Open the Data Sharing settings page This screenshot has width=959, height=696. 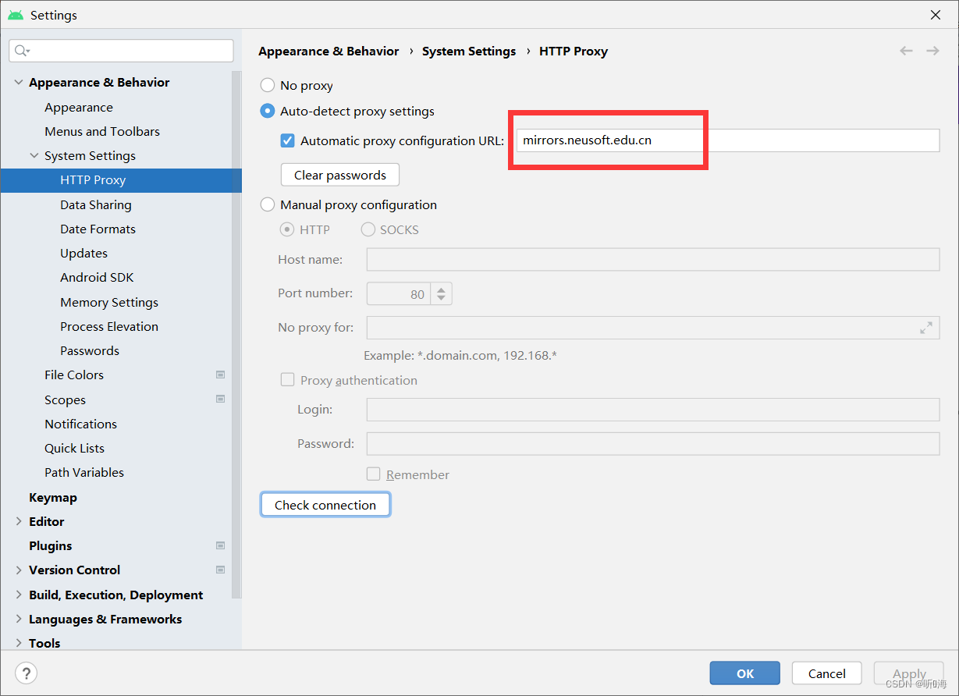click(x=96, y=204)
